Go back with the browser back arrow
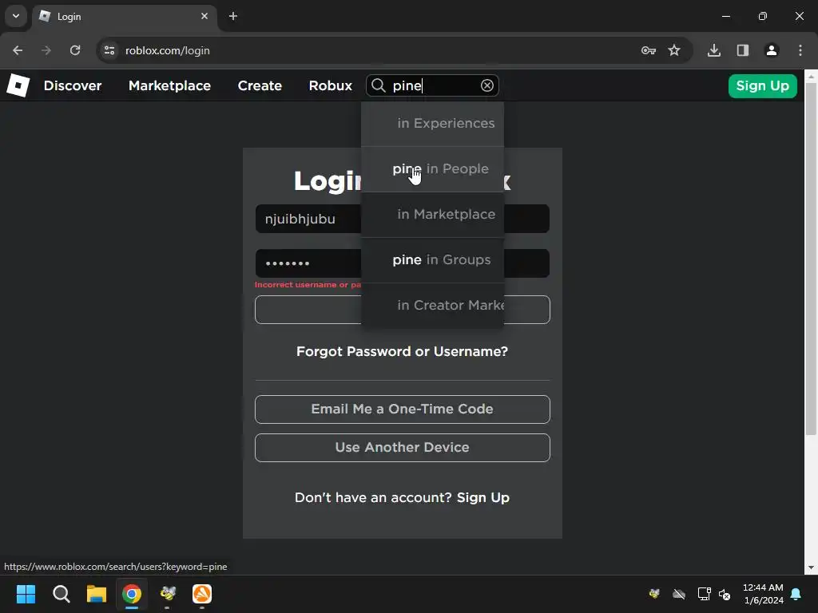Image resolution: width=818 pixels, height=613 pixels. coord(18,50)
